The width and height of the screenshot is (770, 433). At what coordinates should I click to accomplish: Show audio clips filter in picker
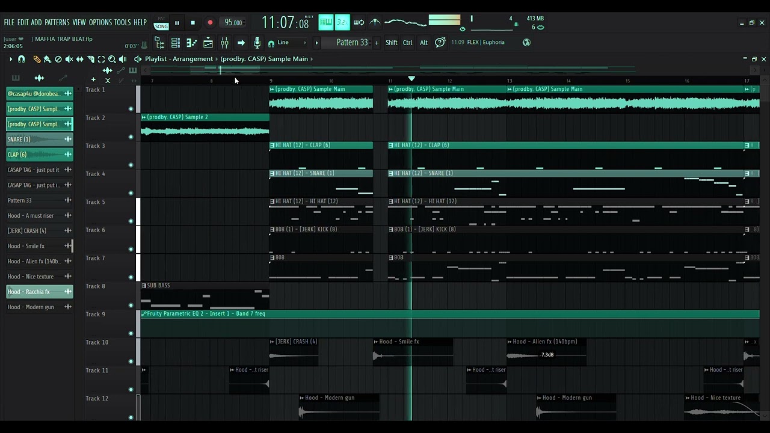click(39, 78)
